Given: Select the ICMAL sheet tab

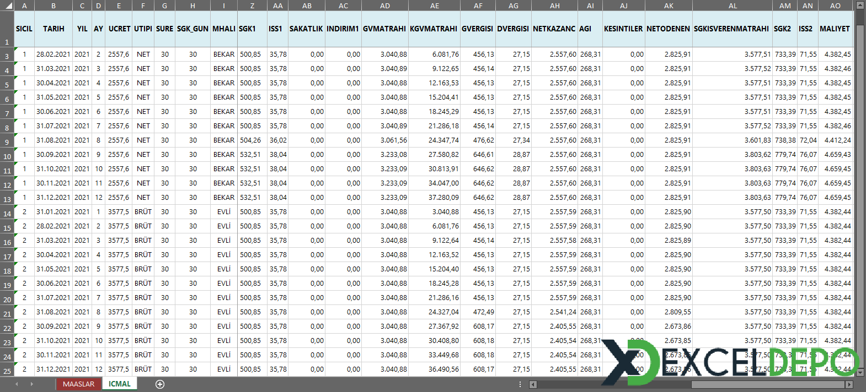Looking at the screenshot, I should (120, 384).
